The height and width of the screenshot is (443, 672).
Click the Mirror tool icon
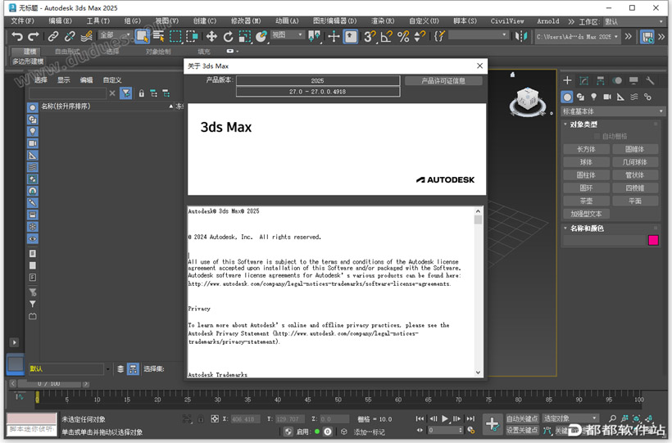(x=521, y=36)
